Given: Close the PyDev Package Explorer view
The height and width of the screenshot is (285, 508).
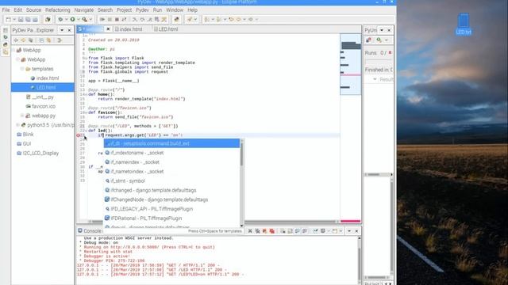Looking at the screenshot, I should pyautogui.click(x=69, y=30).
